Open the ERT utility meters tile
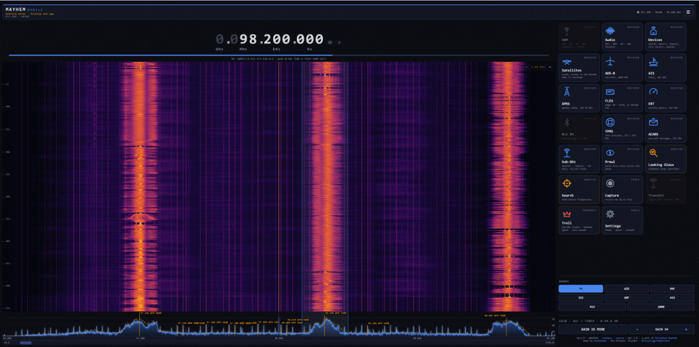This screenshot has height=347, width=699. (666, 98)
